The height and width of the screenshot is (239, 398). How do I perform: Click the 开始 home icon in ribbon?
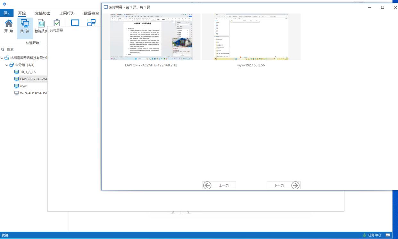(x=9, y=26)
